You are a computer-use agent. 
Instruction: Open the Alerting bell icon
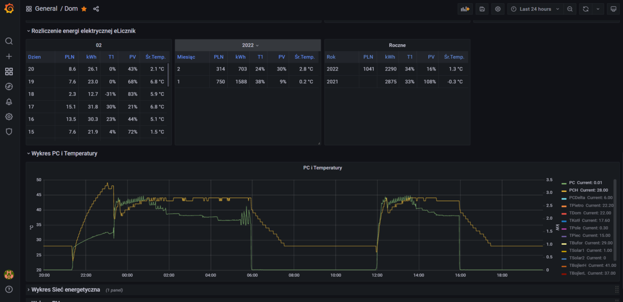coord(9,102)
